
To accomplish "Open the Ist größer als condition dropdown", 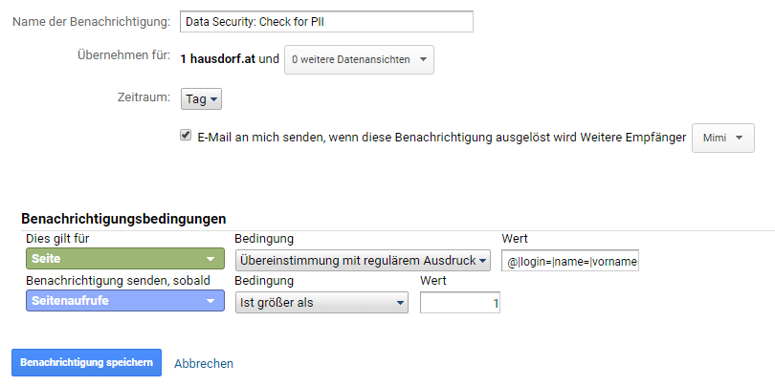I will 316,303.
